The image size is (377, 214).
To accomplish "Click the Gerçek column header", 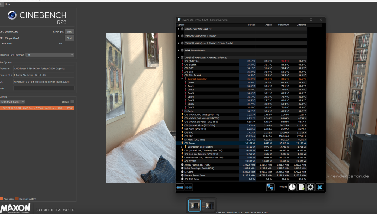I will point(247,25).
